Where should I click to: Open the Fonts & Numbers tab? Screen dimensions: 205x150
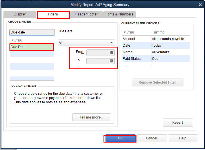point(119,14)
